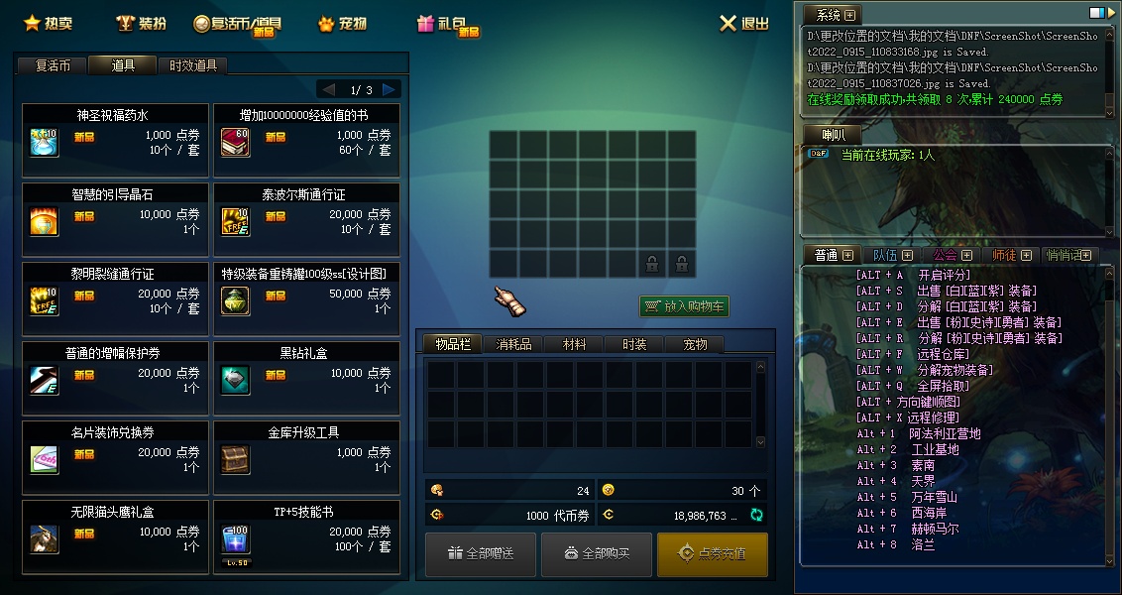Toggle the plus box beside 普通 chat tab

tap(847, 255)
